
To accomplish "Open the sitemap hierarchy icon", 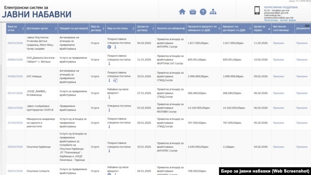I will 213,11.
